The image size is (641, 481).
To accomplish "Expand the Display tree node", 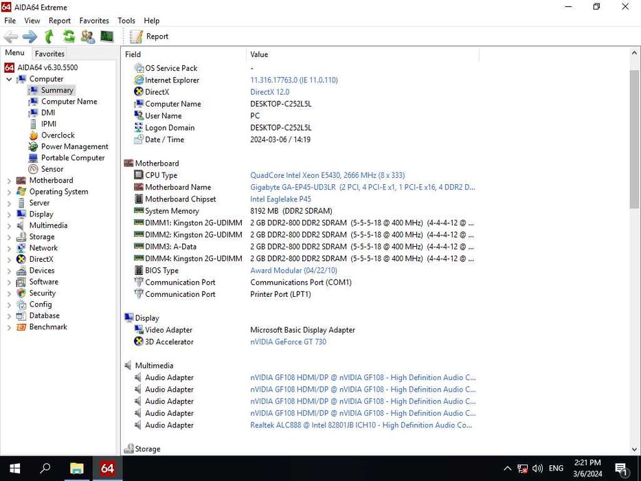I will pos(9,214).
